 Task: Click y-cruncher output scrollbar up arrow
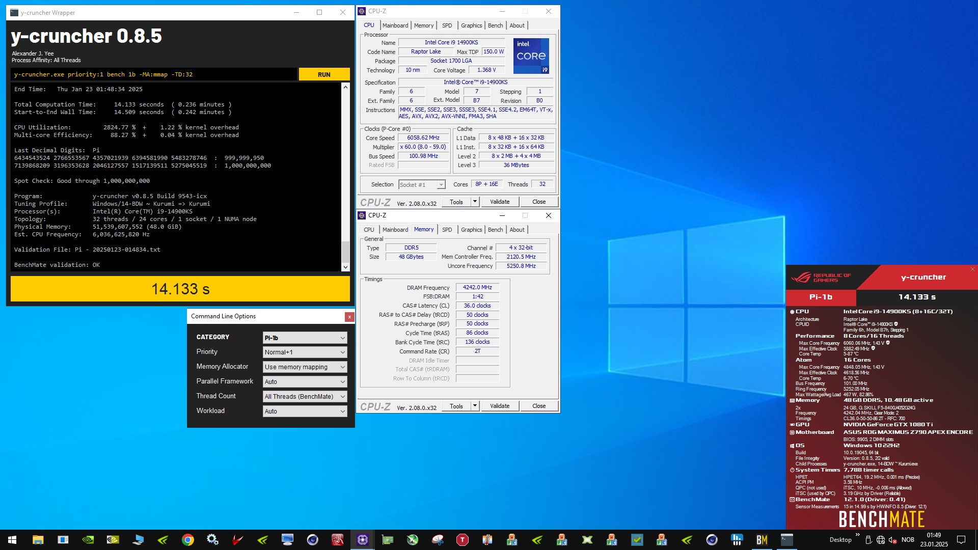[x=345, y=87]
